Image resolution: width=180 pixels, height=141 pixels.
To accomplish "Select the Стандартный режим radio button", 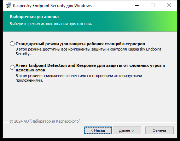I will (x=12, y=44).
